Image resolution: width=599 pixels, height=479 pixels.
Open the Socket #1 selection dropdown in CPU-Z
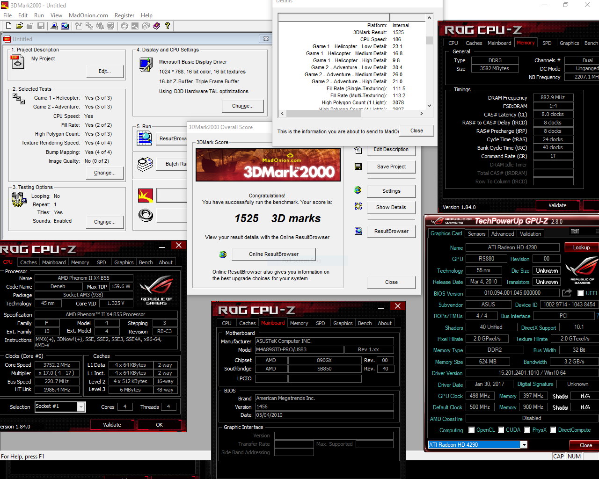coord(81,407)
